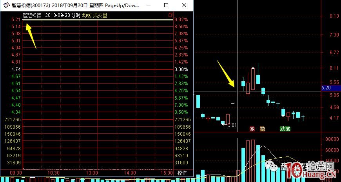
Task: Click the 智慧松德 stock name label
Action: pyautogui.click(x=32, y=15)
